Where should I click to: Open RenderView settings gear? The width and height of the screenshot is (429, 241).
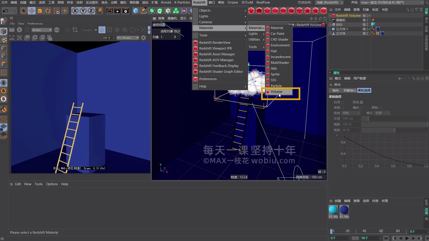coord(143,38)
